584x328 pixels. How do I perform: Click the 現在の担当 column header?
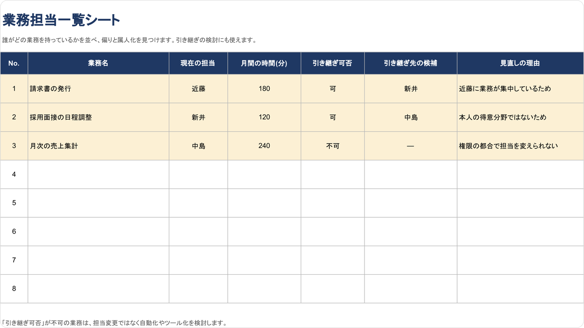pyautogui.click(x=198, y=63)
